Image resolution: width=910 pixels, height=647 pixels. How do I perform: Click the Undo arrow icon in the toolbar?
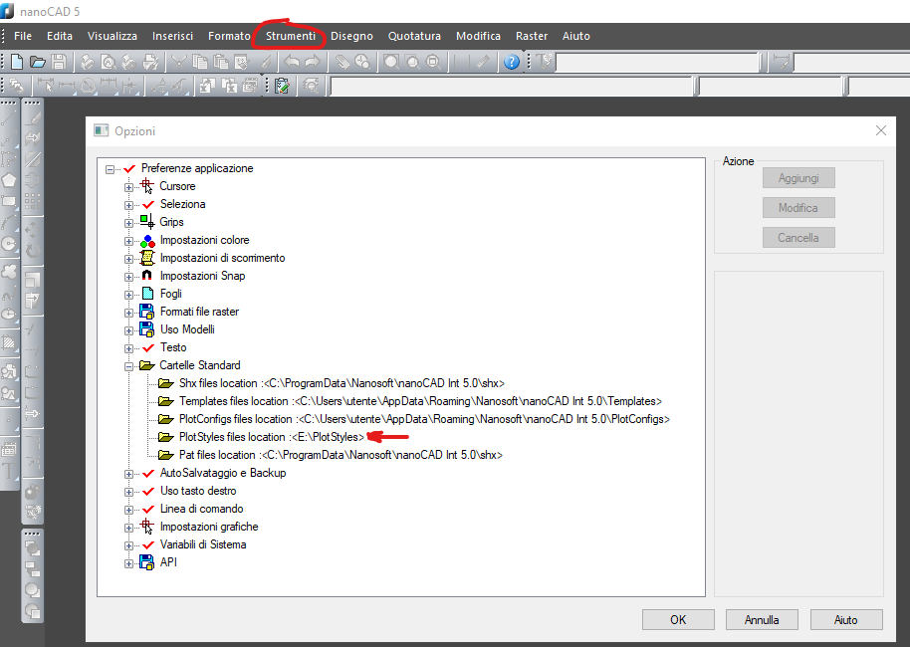[291, 62]
